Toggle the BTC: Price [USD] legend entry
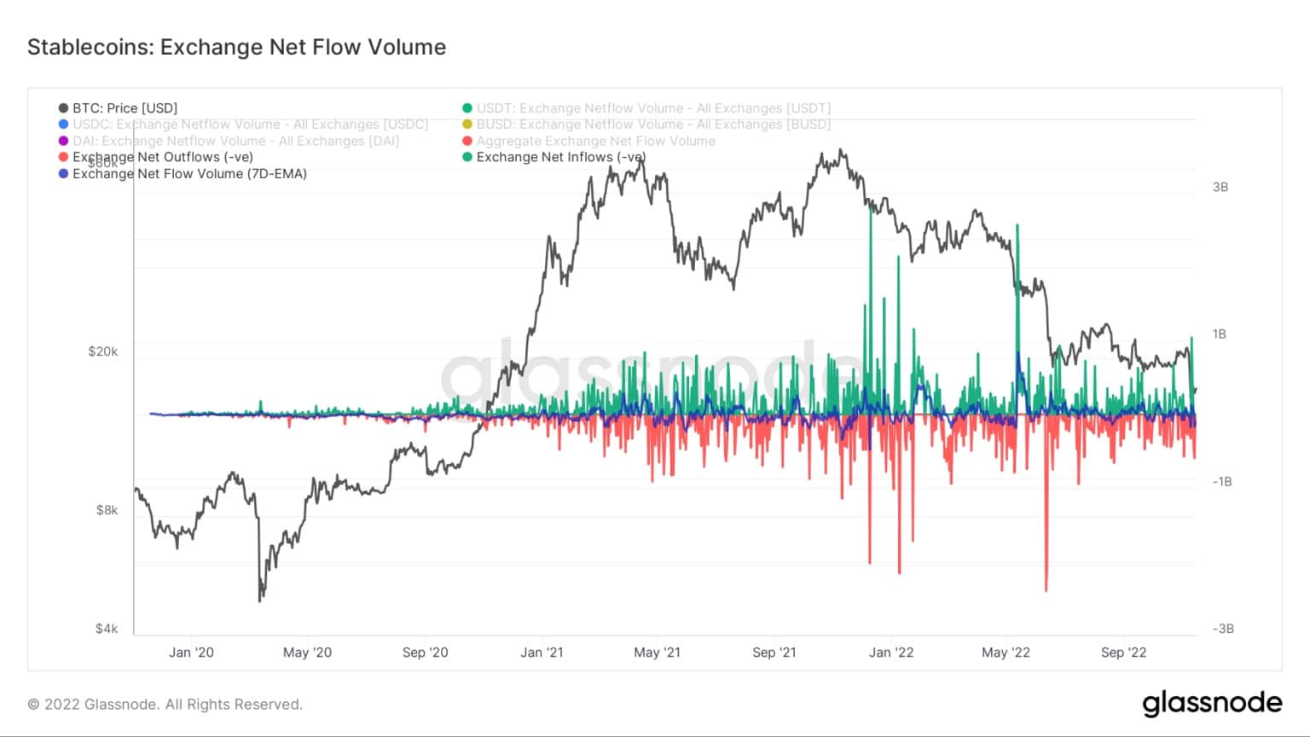The width and height of the screenshot is (1310, 737). [x=118, y=108]
